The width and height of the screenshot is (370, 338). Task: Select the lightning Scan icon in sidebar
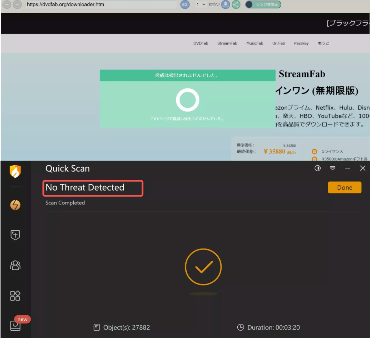15,205
